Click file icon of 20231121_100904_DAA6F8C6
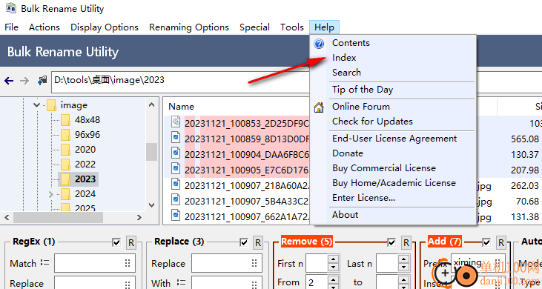This screenshot has width=542, height=289. [176, 153]
